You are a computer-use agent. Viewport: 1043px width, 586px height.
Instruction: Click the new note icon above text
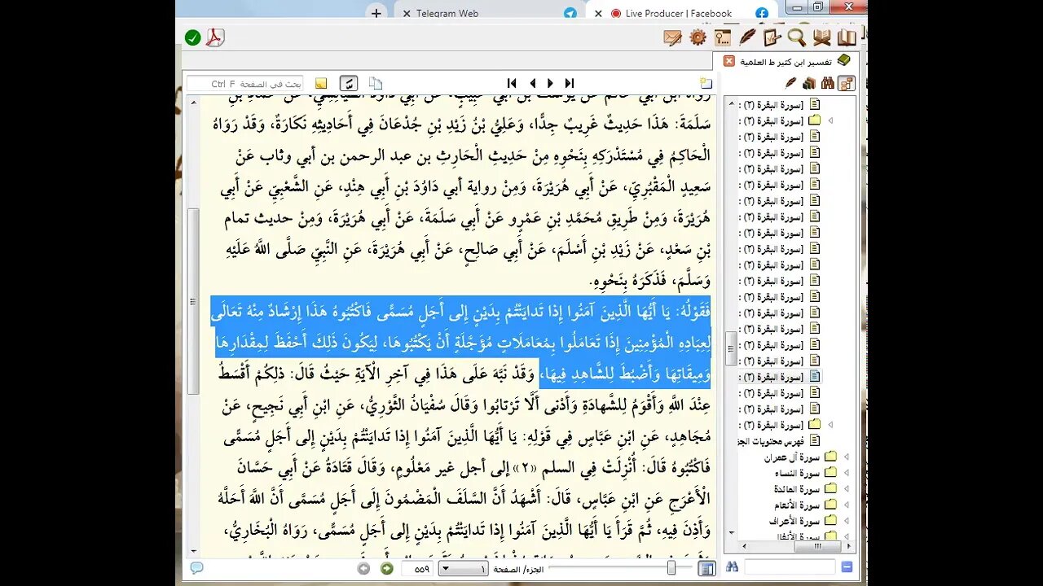click(706, 83)
